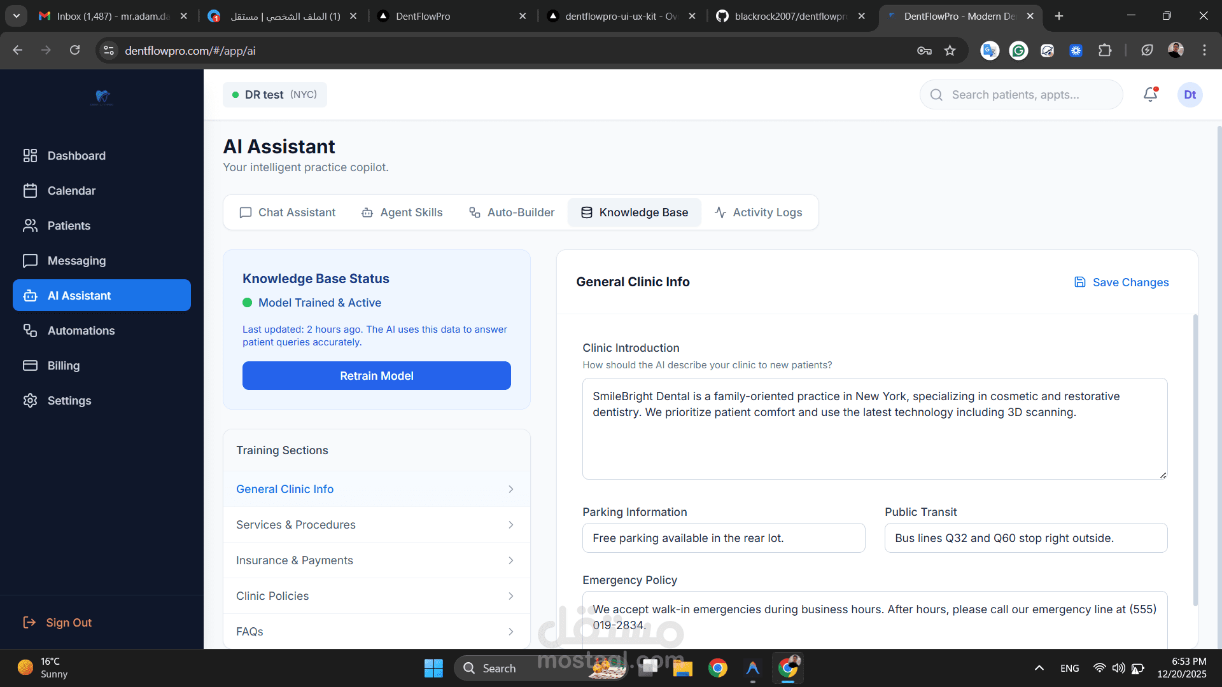The image size is (1222, 687).
Task: Bookmark page with star icon
Action: 950,51
